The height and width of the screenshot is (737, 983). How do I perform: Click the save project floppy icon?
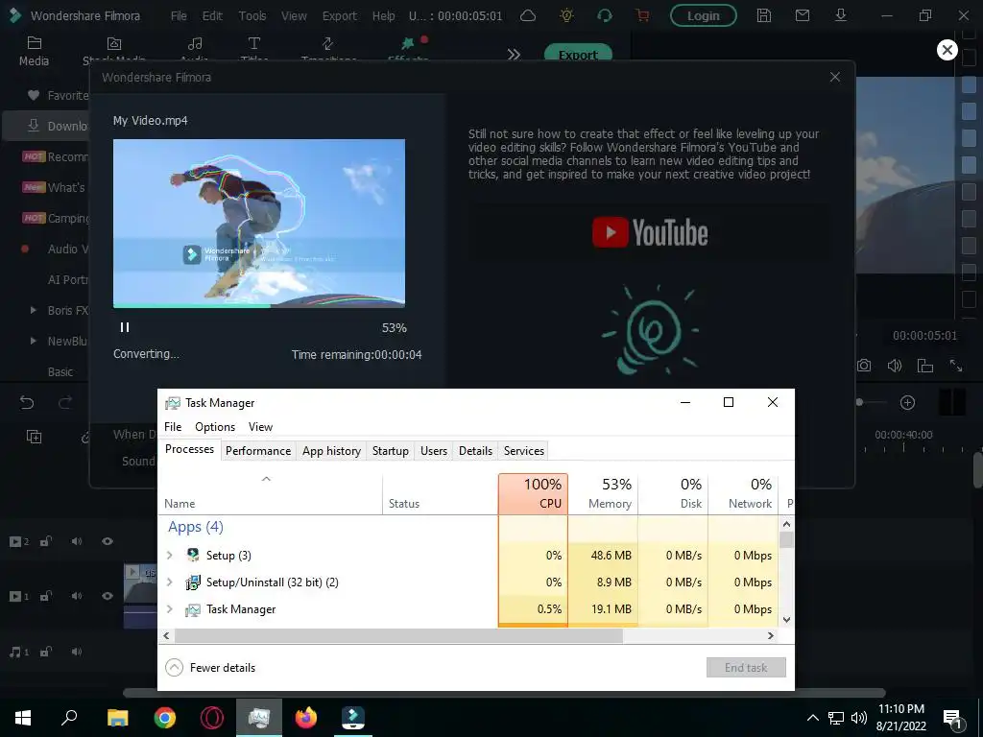tap(763, 15)
